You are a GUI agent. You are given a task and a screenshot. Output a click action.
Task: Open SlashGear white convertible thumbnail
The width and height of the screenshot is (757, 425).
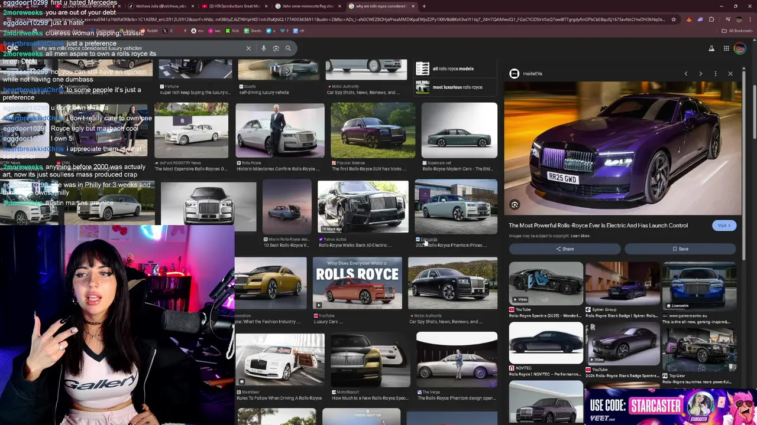[280, 360]
